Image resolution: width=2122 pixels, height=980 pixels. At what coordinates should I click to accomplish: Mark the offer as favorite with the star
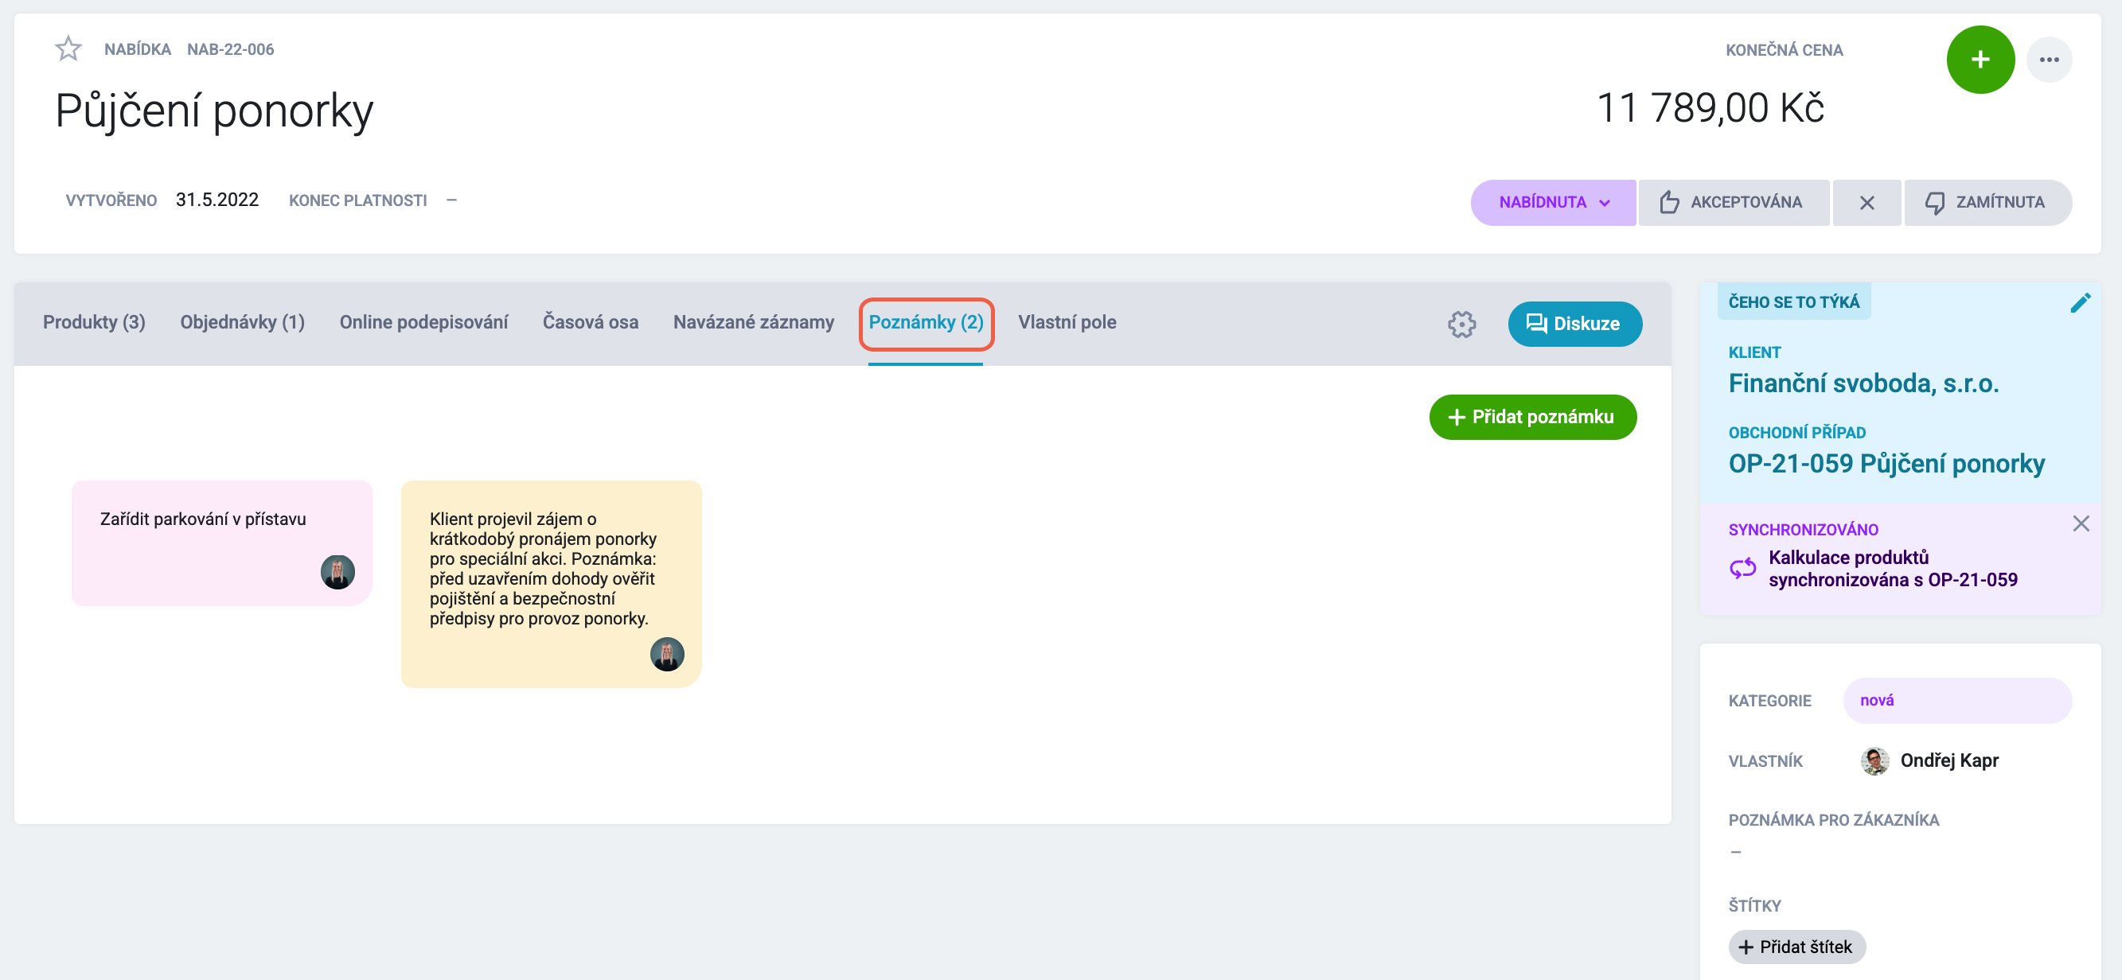point(68,49)
